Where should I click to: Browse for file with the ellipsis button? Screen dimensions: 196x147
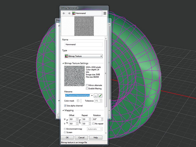[96, 96]
